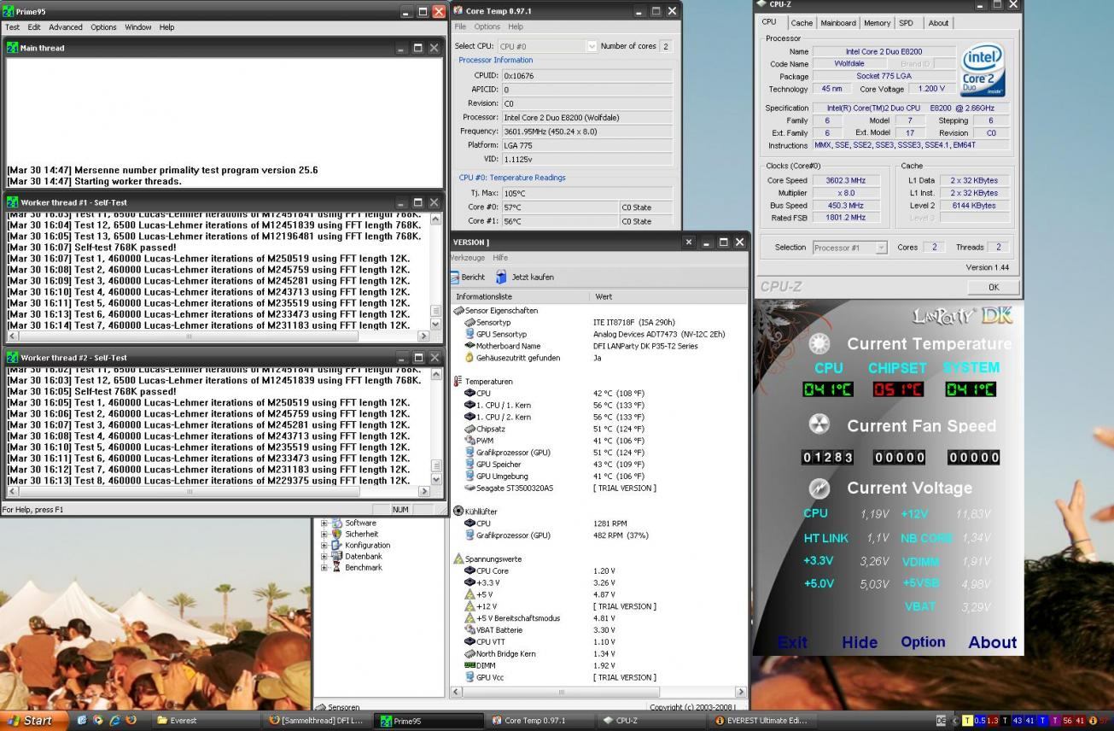Click the Jetzt kaufen shopping icon in Everest
The width and height of the screenshot is (1114, 731).
pos(501,277)
